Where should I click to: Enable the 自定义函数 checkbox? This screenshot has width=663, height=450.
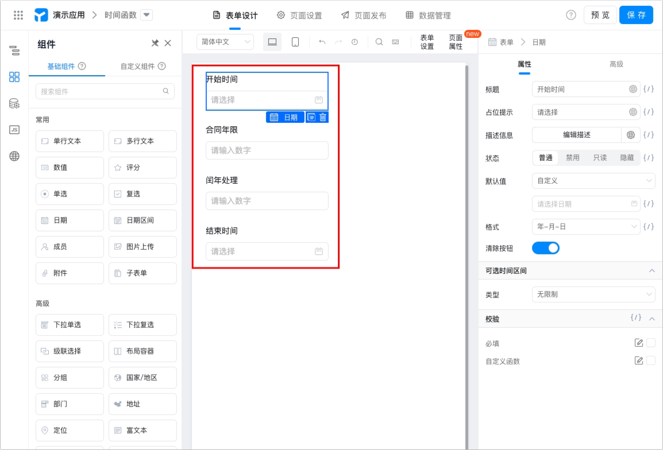point(651,360)
